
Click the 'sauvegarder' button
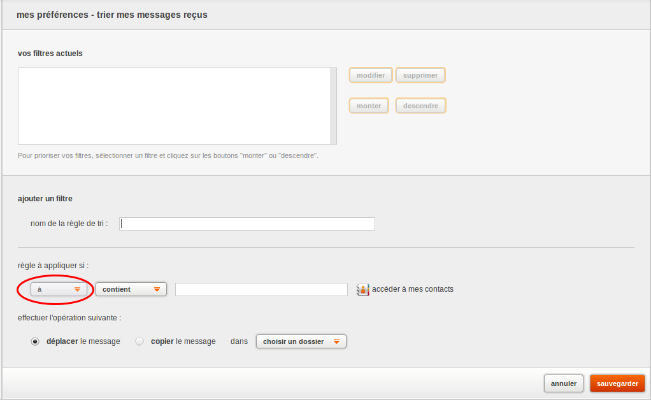coord(617,383)
